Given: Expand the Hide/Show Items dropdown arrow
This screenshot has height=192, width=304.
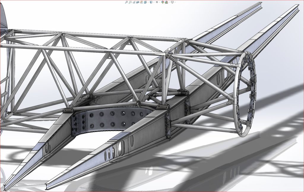Looking at the screenshot, I should click(160, 2).
